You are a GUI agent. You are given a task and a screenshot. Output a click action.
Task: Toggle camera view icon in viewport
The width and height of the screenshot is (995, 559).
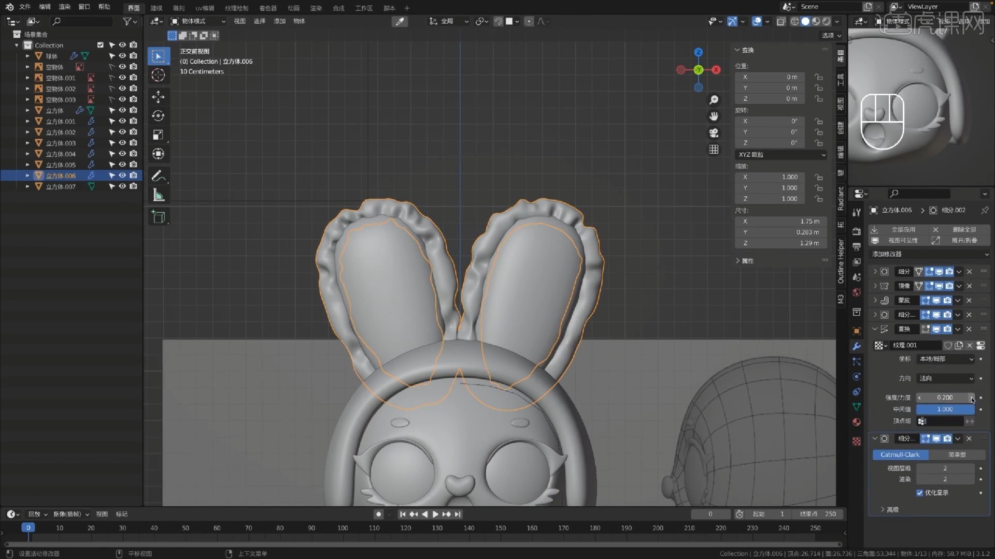point(714,133)
